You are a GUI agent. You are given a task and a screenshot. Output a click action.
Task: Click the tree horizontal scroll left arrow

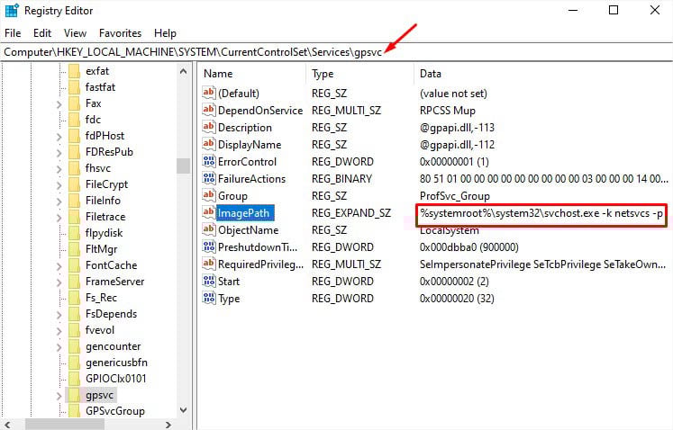tap(8, 425)
